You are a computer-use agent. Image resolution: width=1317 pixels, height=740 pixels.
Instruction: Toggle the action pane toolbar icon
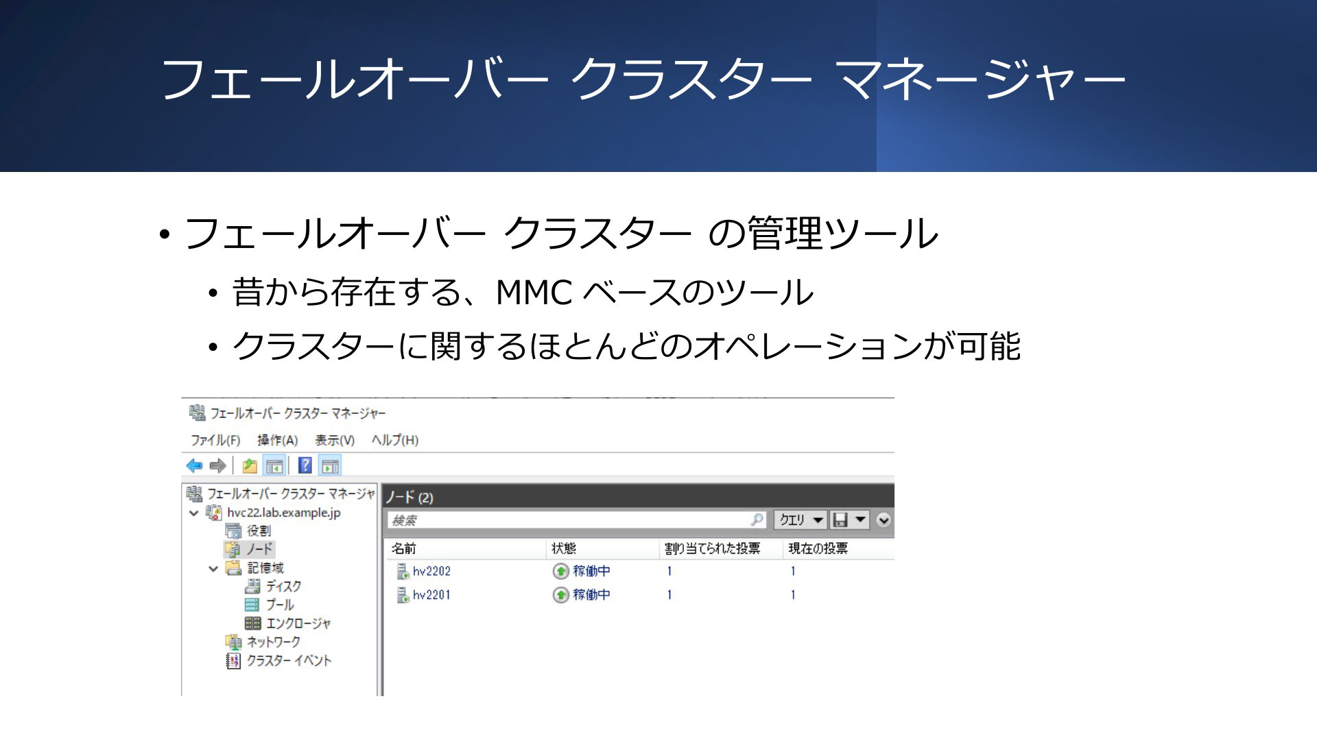click(x=331, y=466)
